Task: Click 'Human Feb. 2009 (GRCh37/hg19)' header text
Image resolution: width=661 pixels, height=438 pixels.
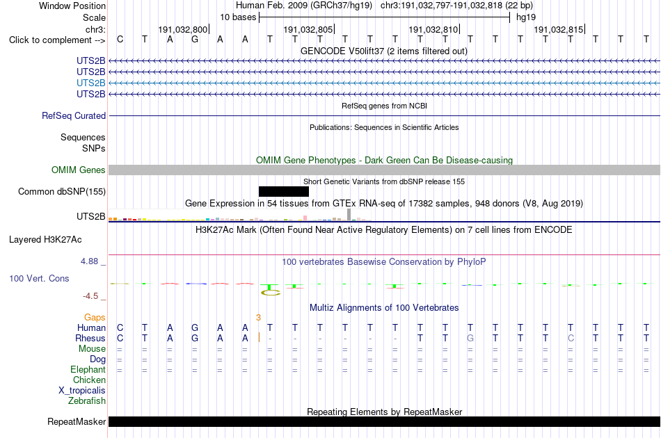Action: pyautogui.click(x=304, y=6)
